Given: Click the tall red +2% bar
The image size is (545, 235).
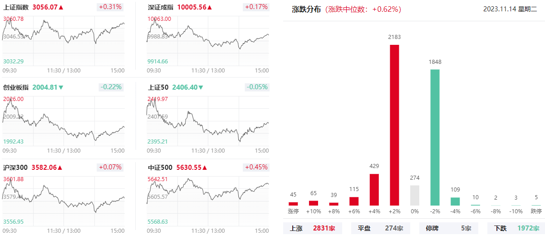Looking at the screenshot, I should point(394,125).
